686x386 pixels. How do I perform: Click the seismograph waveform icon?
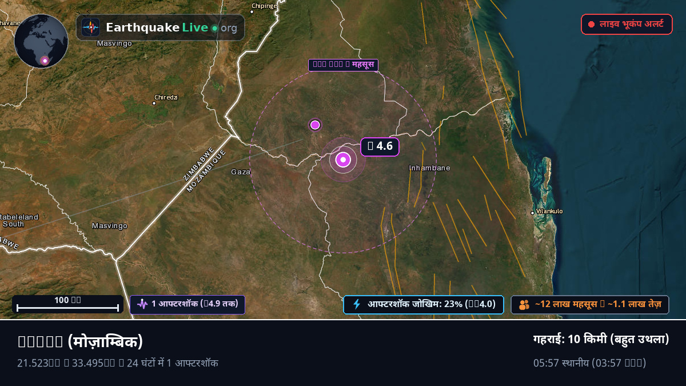click(x=142, y=304)
